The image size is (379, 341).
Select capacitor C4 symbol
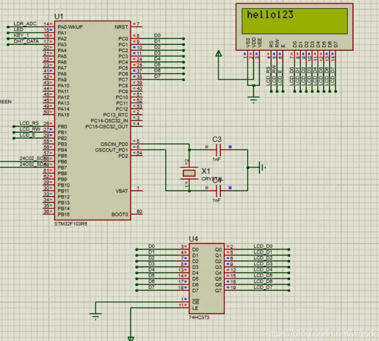point(218,191)
